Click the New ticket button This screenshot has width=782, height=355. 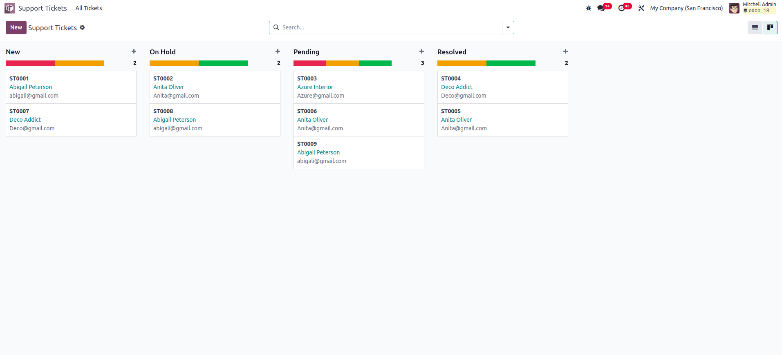coord(16,27)
